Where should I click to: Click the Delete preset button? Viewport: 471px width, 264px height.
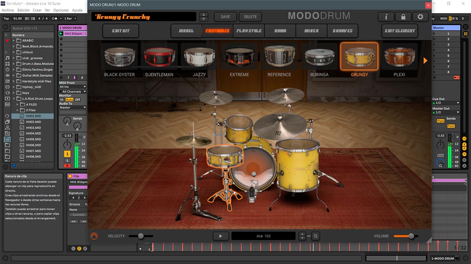tap(250, 17)
